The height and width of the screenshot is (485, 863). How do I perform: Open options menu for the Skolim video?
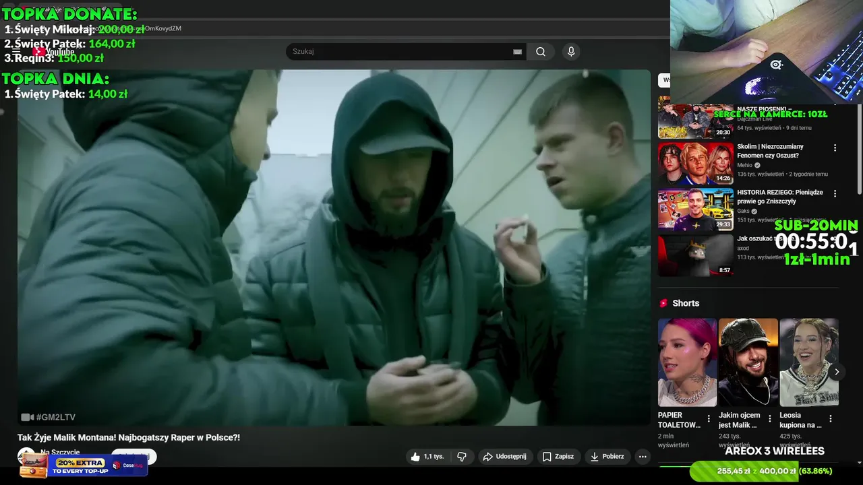click(835, 148)
